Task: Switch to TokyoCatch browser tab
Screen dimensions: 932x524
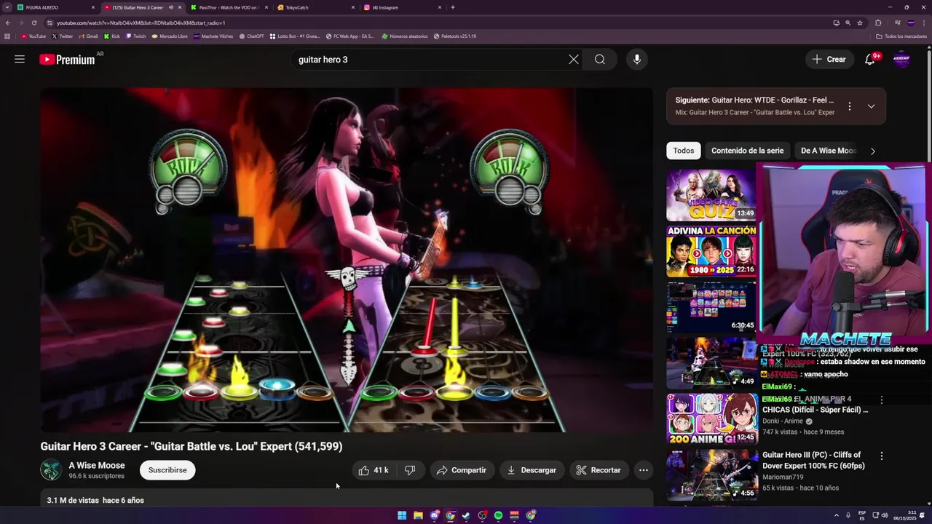Action: (x=315, y=7)
